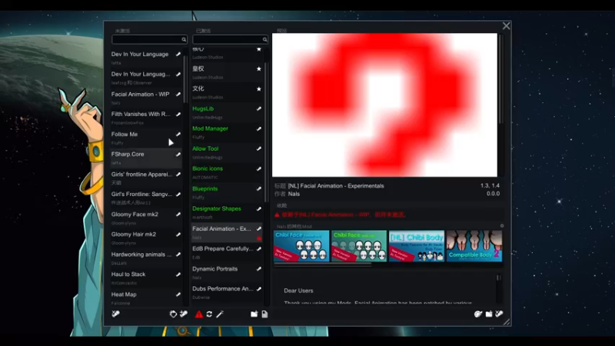Select the FSharp.Core mod
The image size is (615, 346).
(146, 158)
